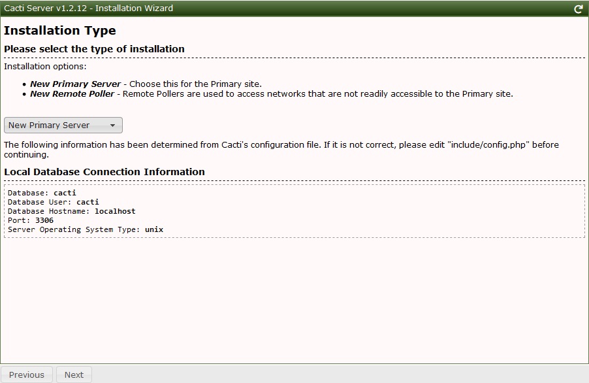The image size is (589, 383).
Task: Click the 'Please select the type of installation' subheading
Action: [94, 49]
